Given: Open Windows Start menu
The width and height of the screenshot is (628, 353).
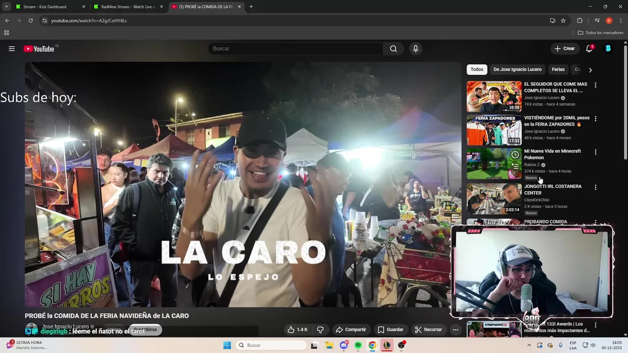Looking at the screenshot, I should tap(227, 345).
